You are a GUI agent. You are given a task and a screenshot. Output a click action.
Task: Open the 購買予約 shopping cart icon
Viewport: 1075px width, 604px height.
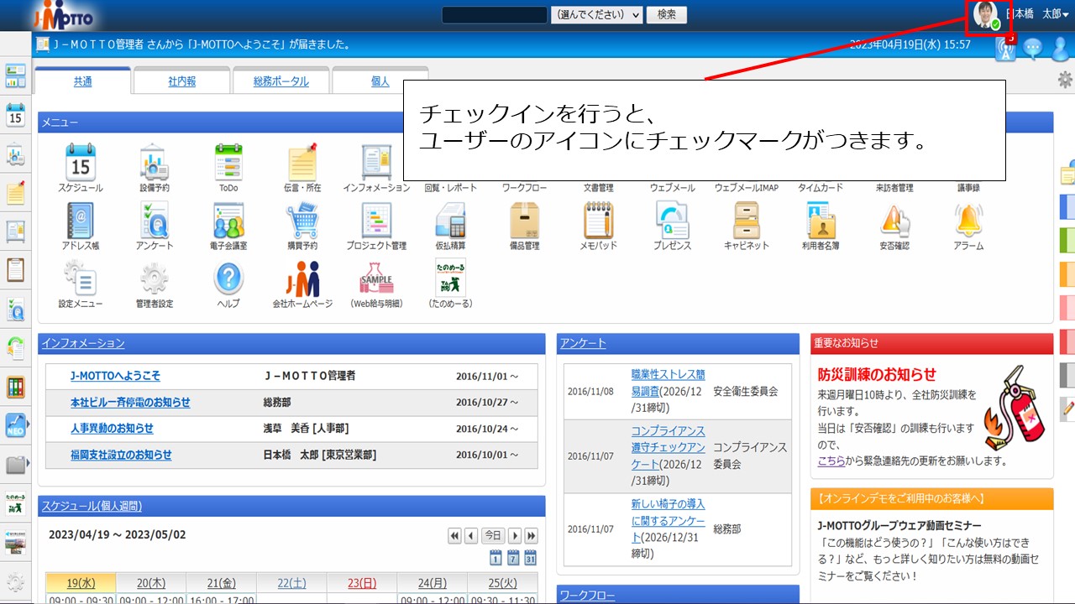[x=302, y=221]
